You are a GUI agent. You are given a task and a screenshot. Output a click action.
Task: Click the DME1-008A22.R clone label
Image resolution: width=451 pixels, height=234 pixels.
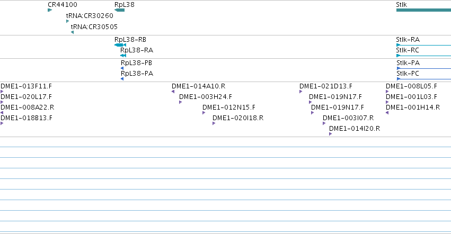coord(28,107)
